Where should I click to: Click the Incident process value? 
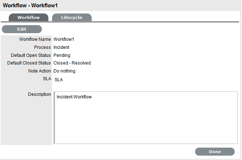(61, 47)
